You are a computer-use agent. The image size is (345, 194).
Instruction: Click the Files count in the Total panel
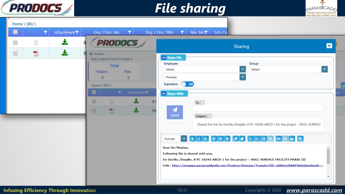point(128,77)
